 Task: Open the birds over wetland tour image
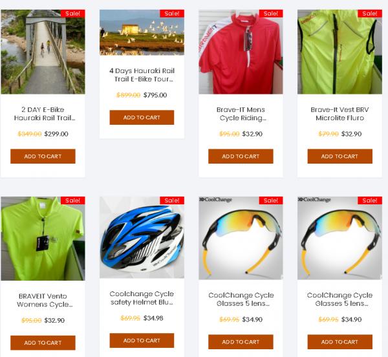142,32
